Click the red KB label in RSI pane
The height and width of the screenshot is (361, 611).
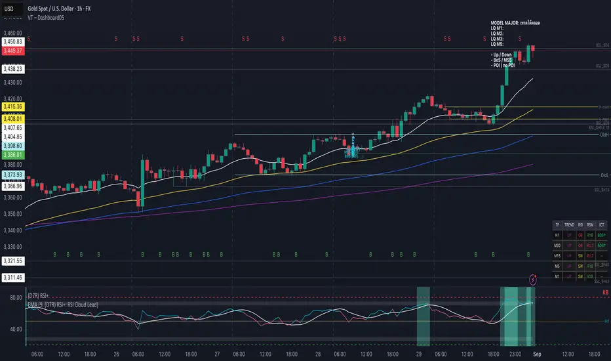click(605, 292)
